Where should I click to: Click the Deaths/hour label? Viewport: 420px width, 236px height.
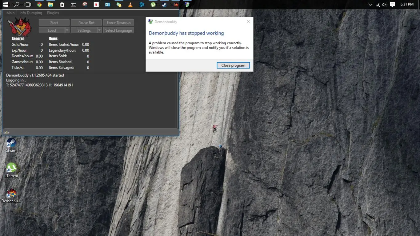pos(22,56)
